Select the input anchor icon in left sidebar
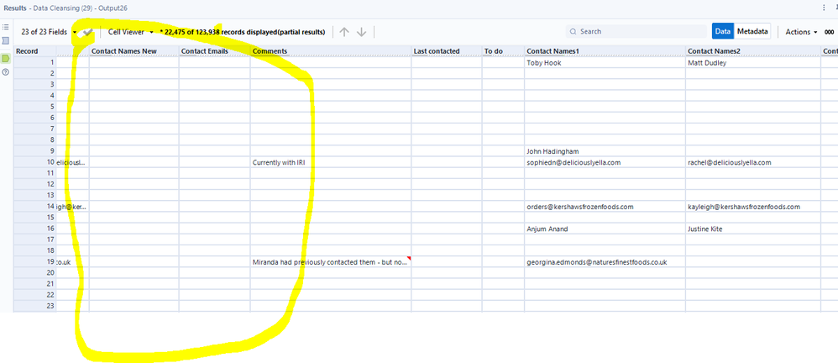 tap(5, 40)
